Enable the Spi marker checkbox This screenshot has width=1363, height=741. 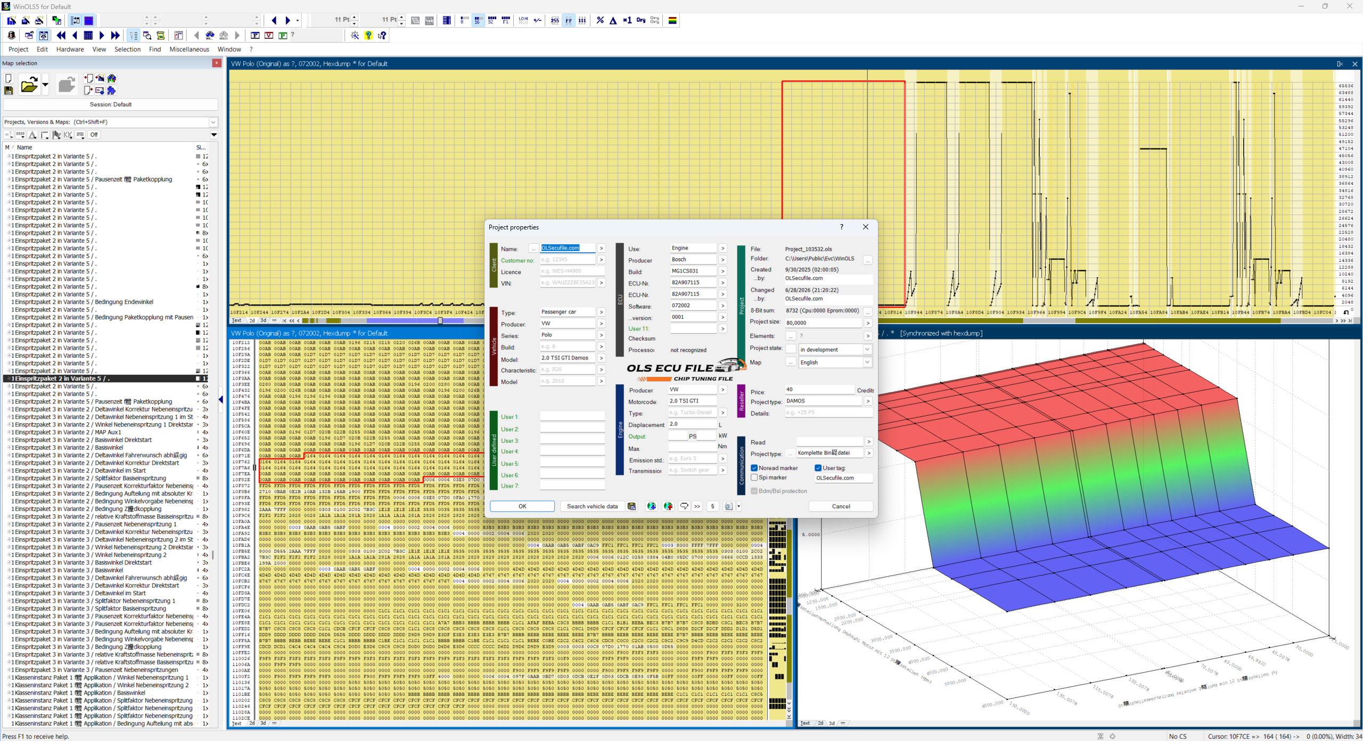pyautogui.click(x=754, y=477)
